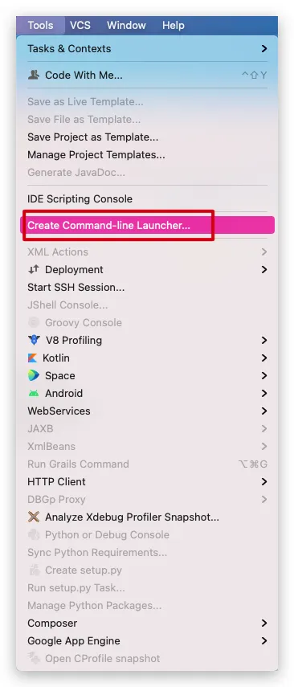
Task: Click the Python or Debug Console icon
Action: 33,534
